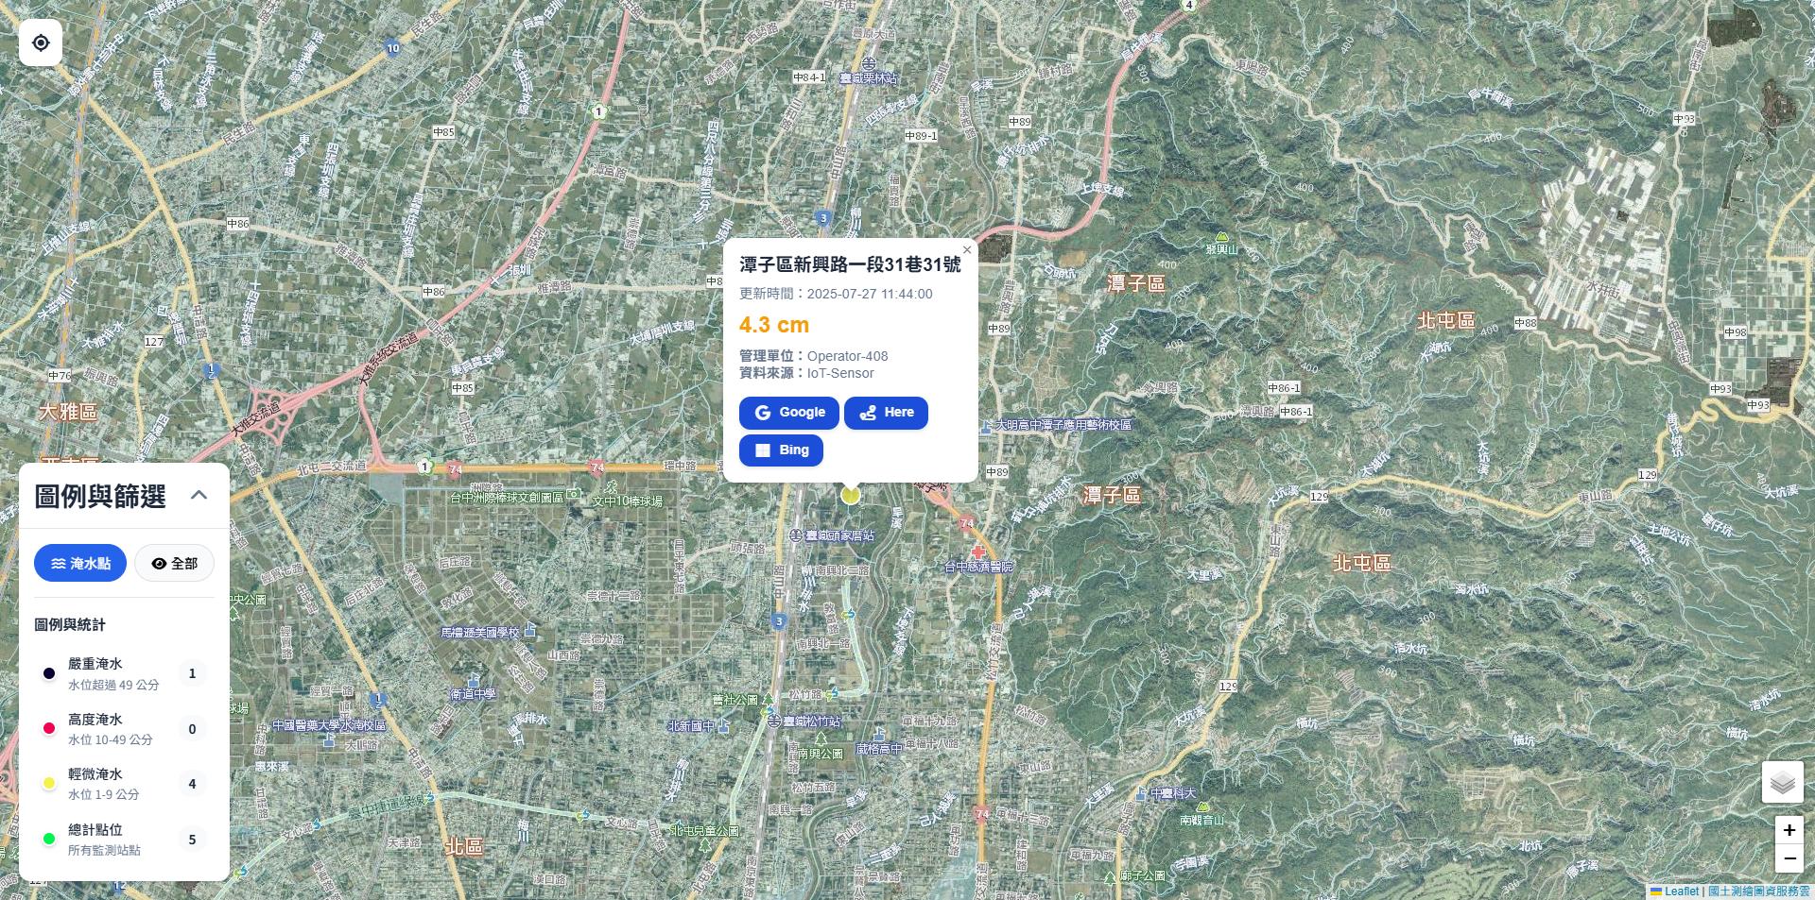
Task: Zoom in with the plus button
Action: click(x=1789, y=830)
